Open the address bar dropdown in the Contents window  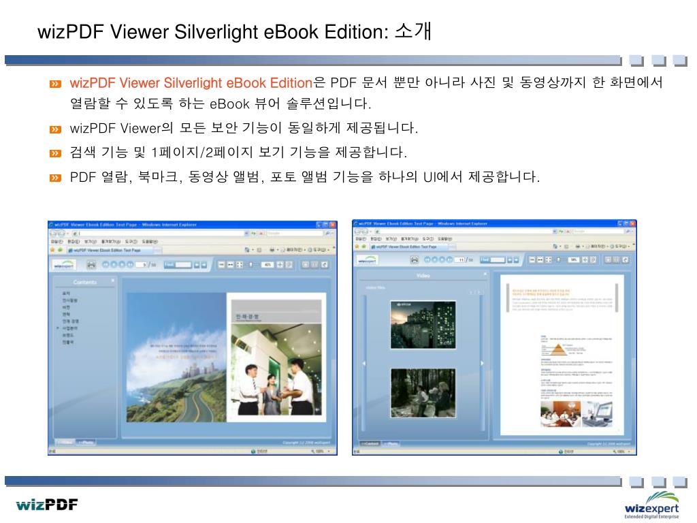(246, 233)
